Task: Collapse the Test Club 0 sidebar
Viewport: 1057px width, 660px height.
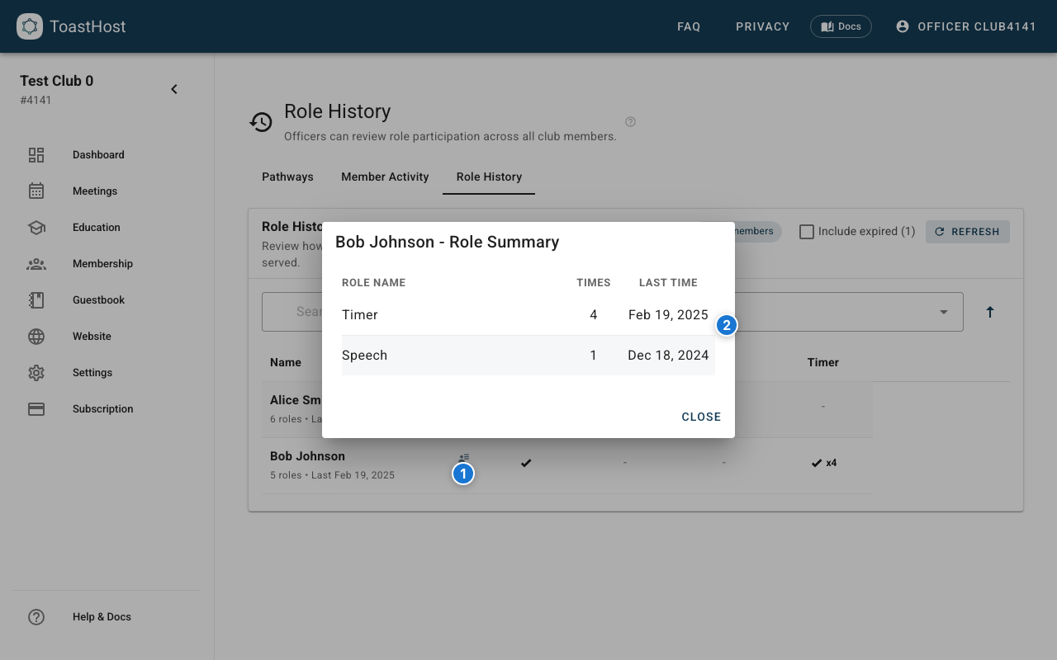Action: (x=174, y=88)
